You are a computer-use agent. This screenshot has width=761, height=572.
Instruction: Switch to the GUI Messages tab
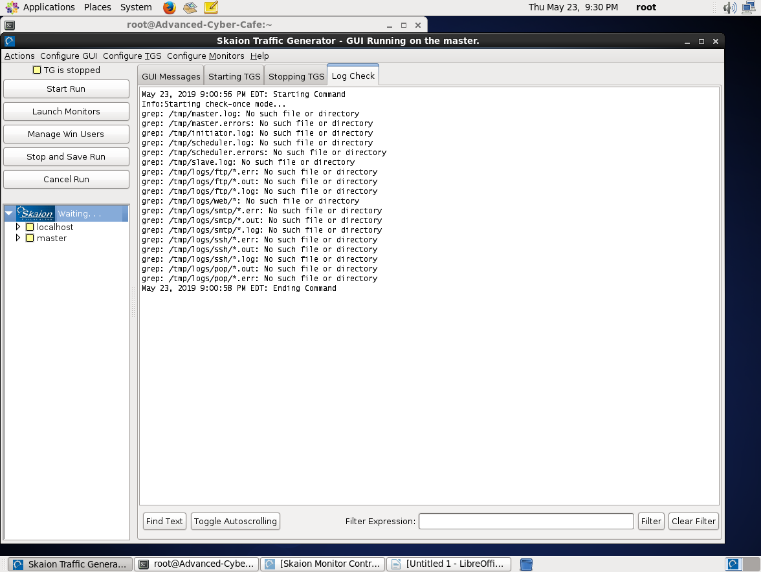click(x=171, y=76)
